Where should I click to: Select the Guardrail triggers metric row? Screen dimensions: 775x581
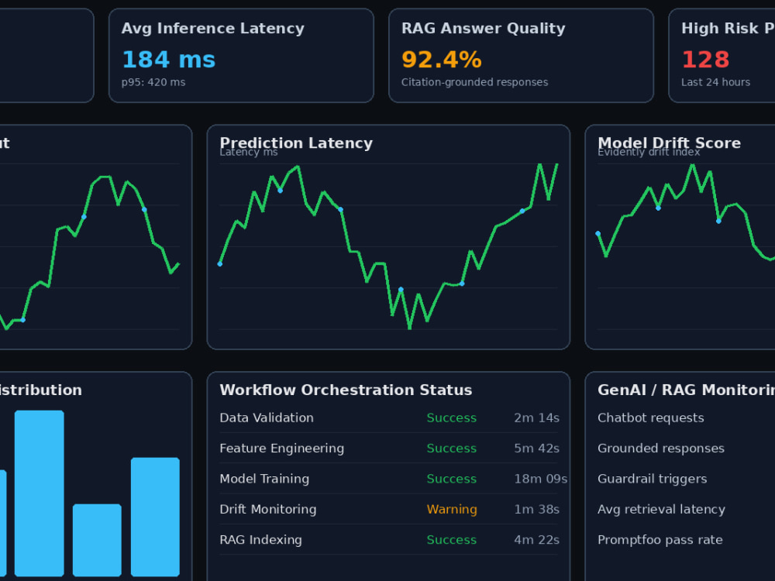[x=686, y=479]
